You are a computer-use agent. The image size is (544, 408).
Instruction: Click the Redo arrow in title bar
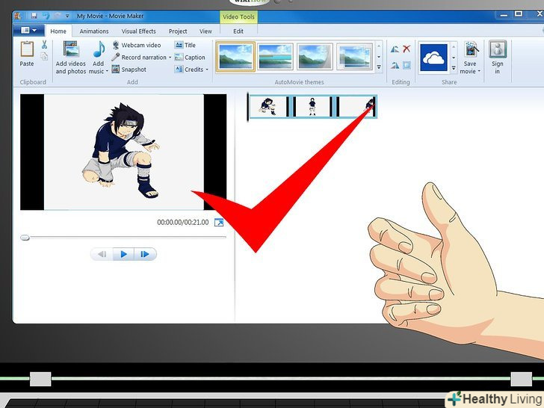[58, 16]
